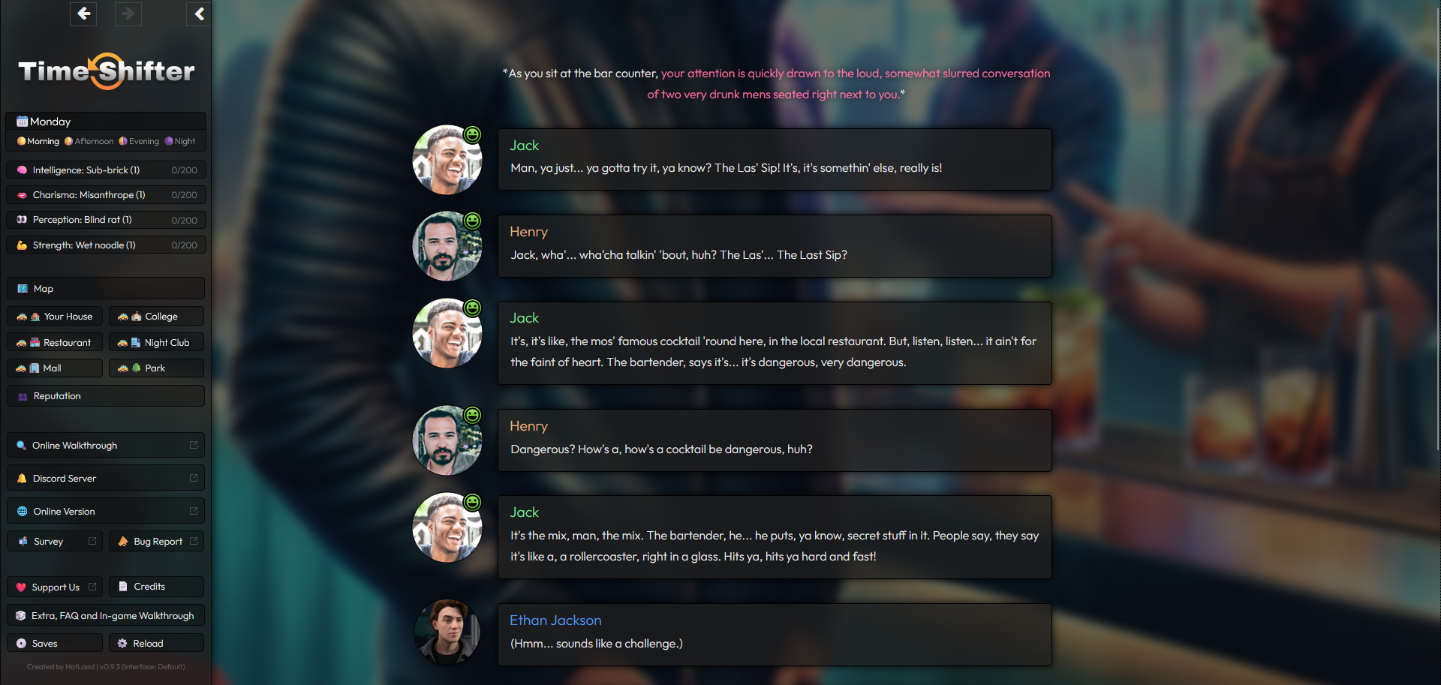Visit the Night Club
The height and width of the screenshot is (685, 1441).
tap(156, 343)
